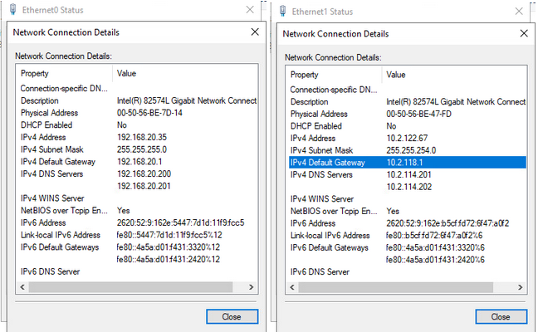Select the Physical Address 00-50-56-BE-7D-14 row
Image resolution: width=538 pixels, height=332 pixels.
(133, 111)
